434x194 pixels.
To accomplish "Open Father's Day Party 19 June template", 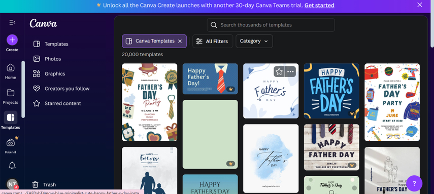I will [392, 102].
